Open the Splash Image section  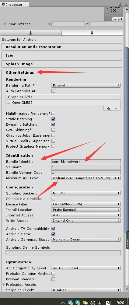61,64
